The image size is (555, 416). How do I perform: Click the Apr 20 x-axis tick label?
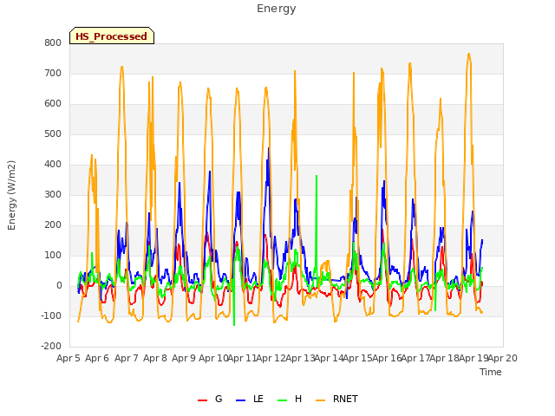tap(503, 358)
